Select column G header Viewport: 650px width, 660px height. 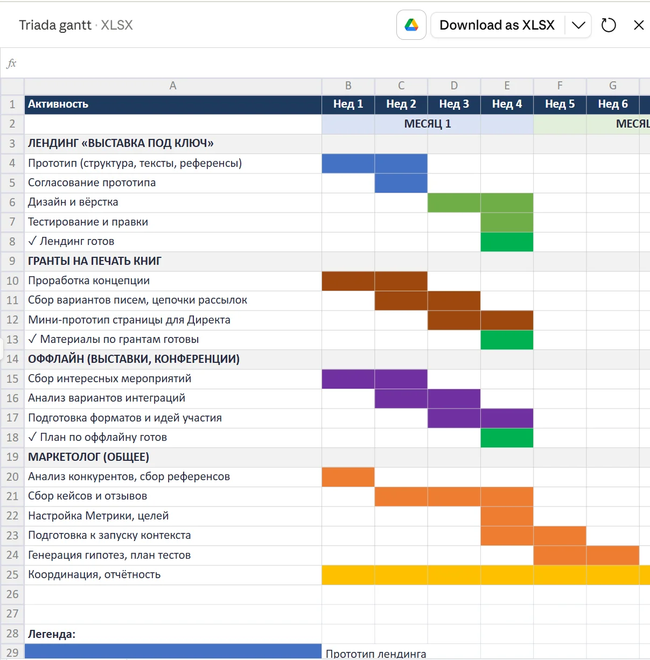pos(613,86)
